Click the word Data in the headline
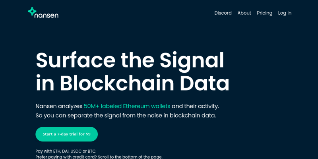Screen dimensions: 318x159 click(x=204, y=83)
